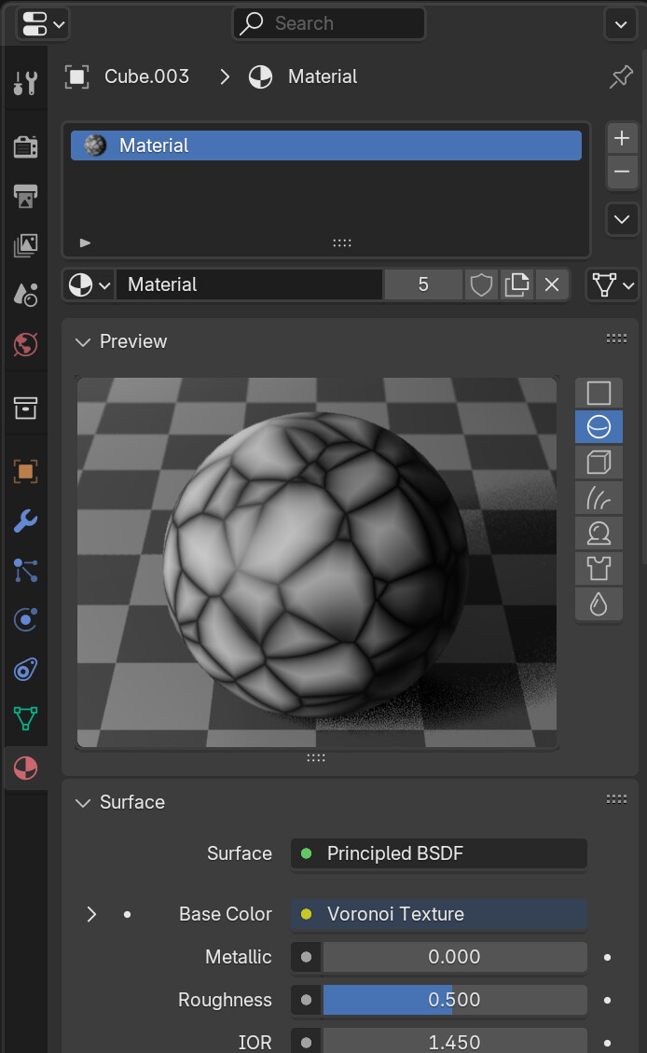Click the Material name field
This screenshot has height=1053, width=647.
tap(250, 284)
